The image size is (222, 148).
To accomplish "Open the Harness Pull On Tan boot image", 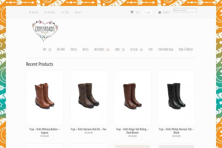I will click(x=89, y=98).
